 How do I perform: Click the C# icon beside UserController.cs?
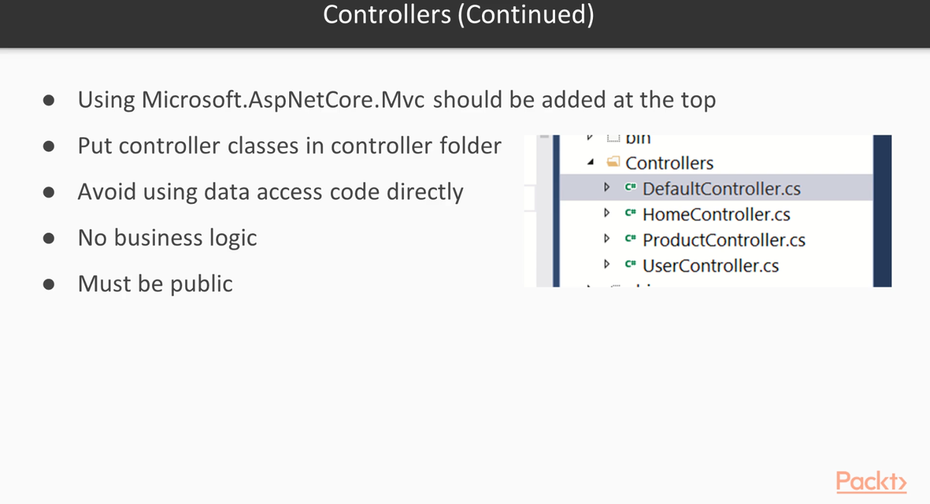tap(630, 265)
